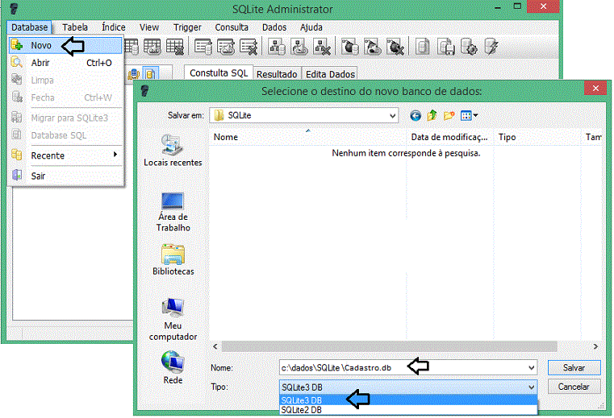614x418 pixels.
Task: Open Bibliotecas in the places bar
Action: (x=173, y=260)
